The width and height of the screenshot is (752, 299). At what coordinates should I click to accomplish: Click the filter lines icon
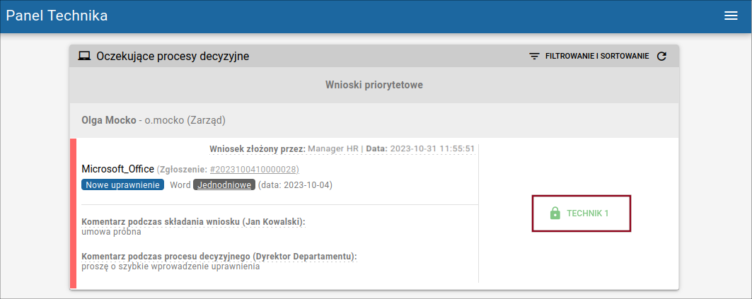534,56
